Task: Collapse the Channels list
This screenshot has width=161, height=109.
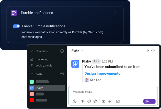Action: point(32,51)
